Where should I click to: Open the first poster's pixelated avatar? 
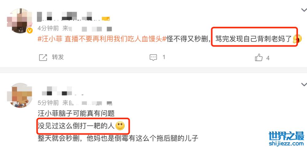point(19,21)
